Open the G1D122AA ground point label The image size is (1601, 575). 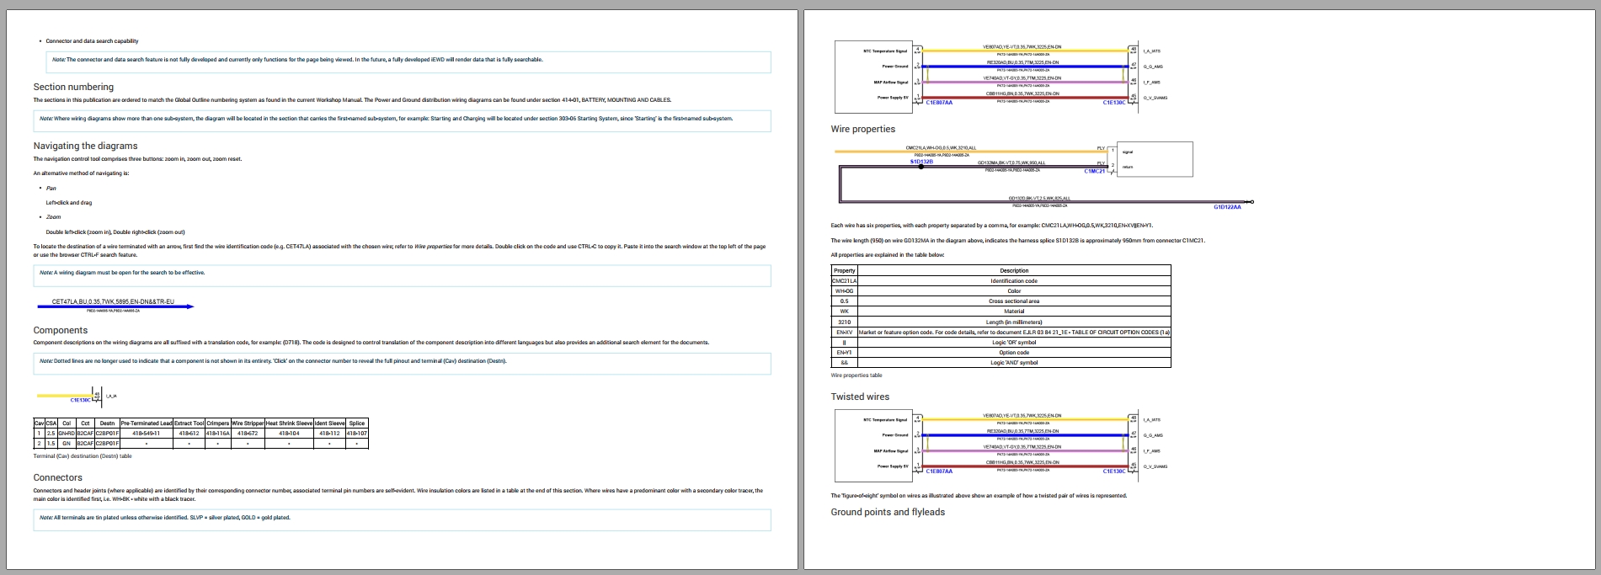point(1227,207)
